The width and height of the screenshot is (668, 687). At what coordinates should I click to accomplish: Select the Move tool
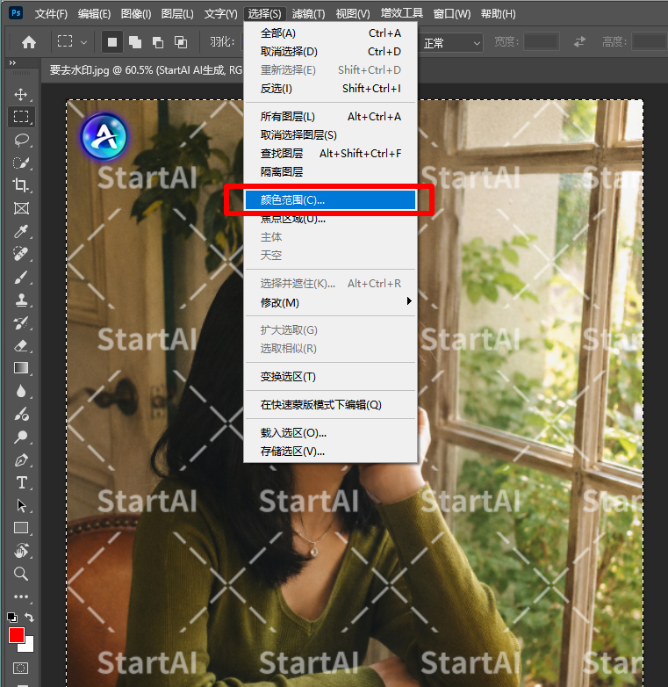coord(20,94)
